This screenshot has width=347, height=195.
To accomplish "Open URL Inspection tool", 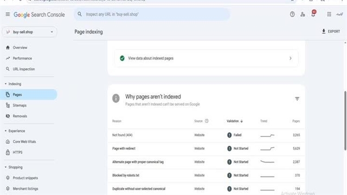I will pos(24,69).
